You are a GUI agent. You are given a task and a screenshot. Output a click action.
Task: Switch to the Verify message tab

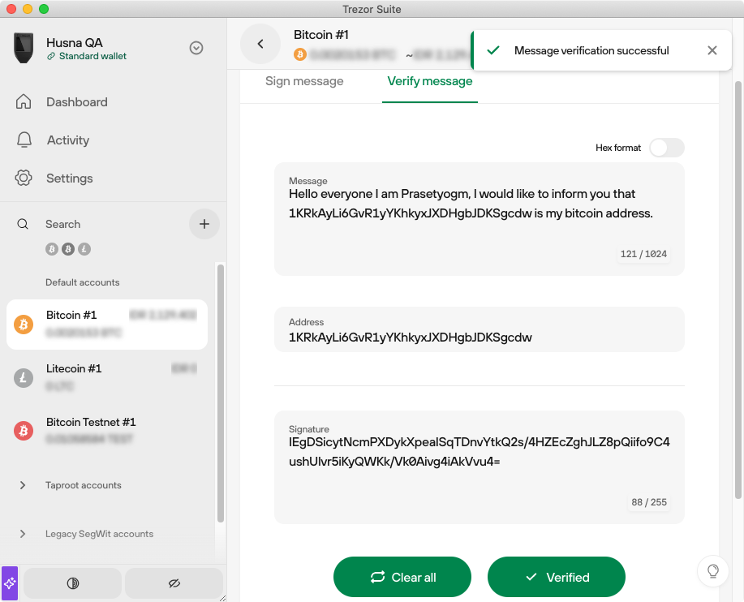[430, 82]
